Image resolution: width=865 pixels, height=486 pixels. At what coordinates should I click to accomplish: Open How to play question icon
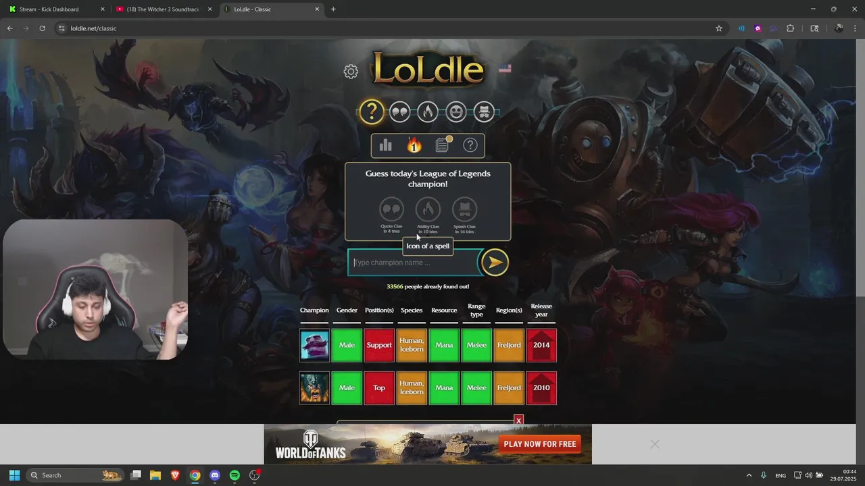pyautogui.click(x=470, y=145)
